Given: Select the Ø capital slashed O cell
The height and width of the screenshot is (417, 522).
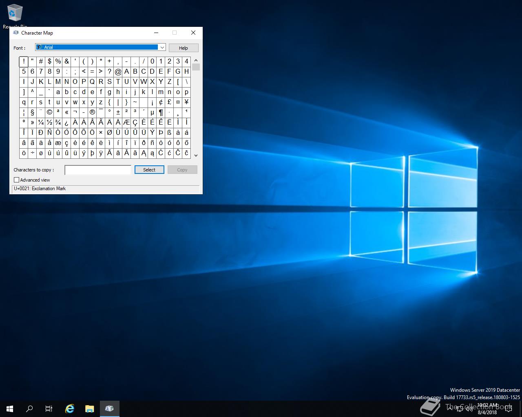Looking at the screenshot, I should click(x=109, y=133).
